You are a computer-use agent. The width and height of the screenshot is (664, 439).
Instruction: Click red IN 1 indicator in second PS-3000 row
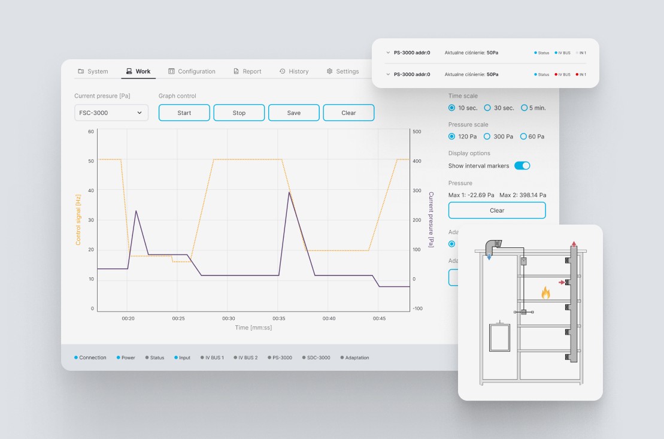581,75
